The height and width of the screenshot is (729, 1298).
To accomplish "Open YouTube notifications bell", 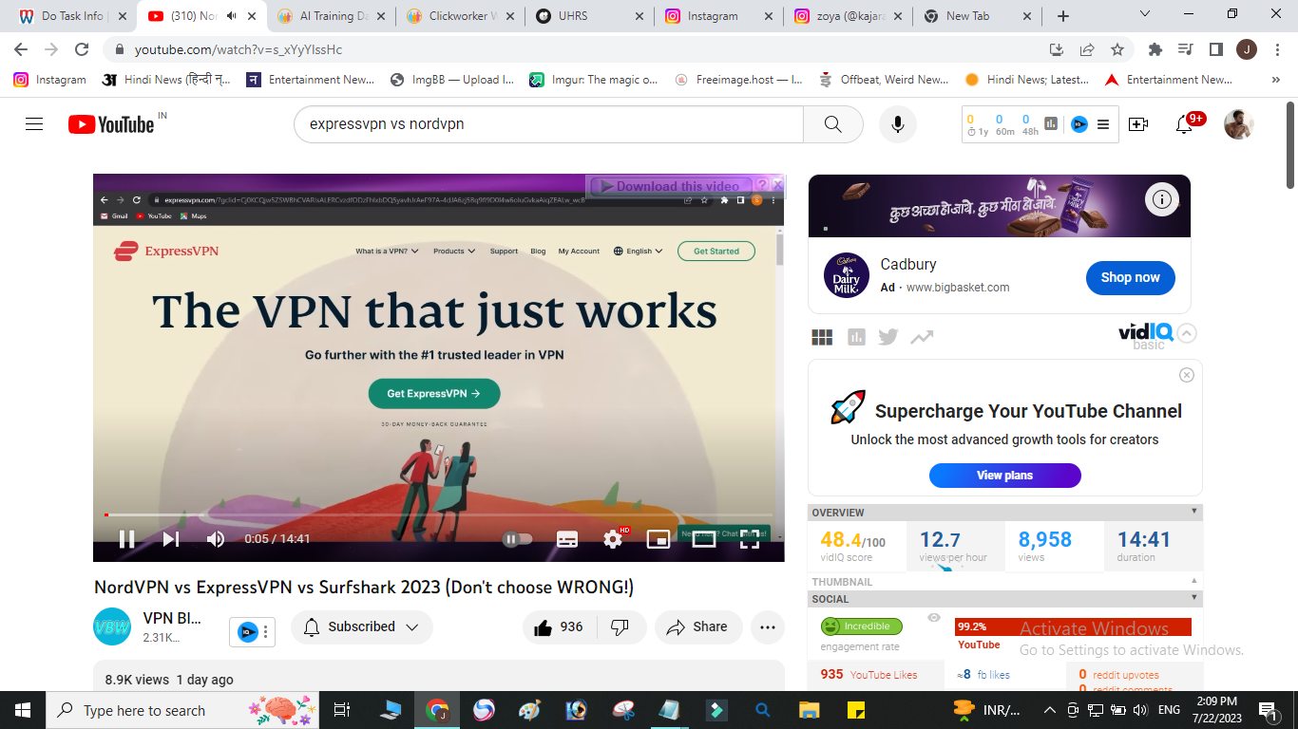I will point(1184,124).
